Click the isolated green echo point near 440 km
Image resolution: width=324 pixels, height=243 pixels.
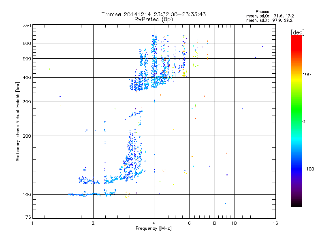point(49,69)
